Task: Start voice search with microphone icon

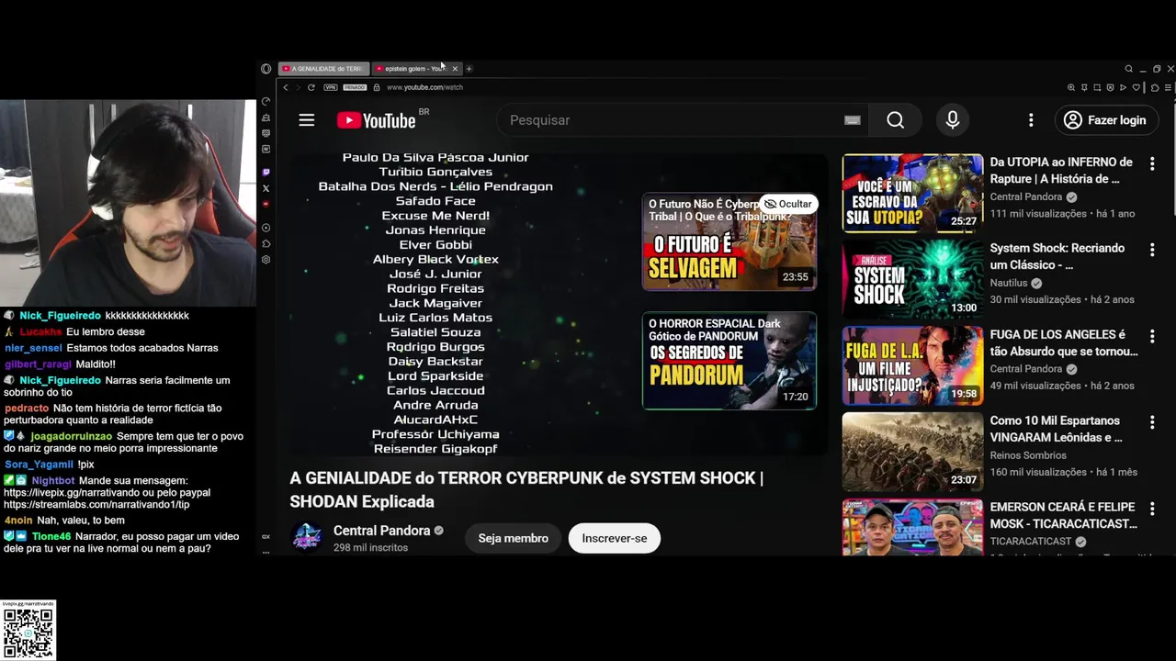Action: (x=953, y=120)
